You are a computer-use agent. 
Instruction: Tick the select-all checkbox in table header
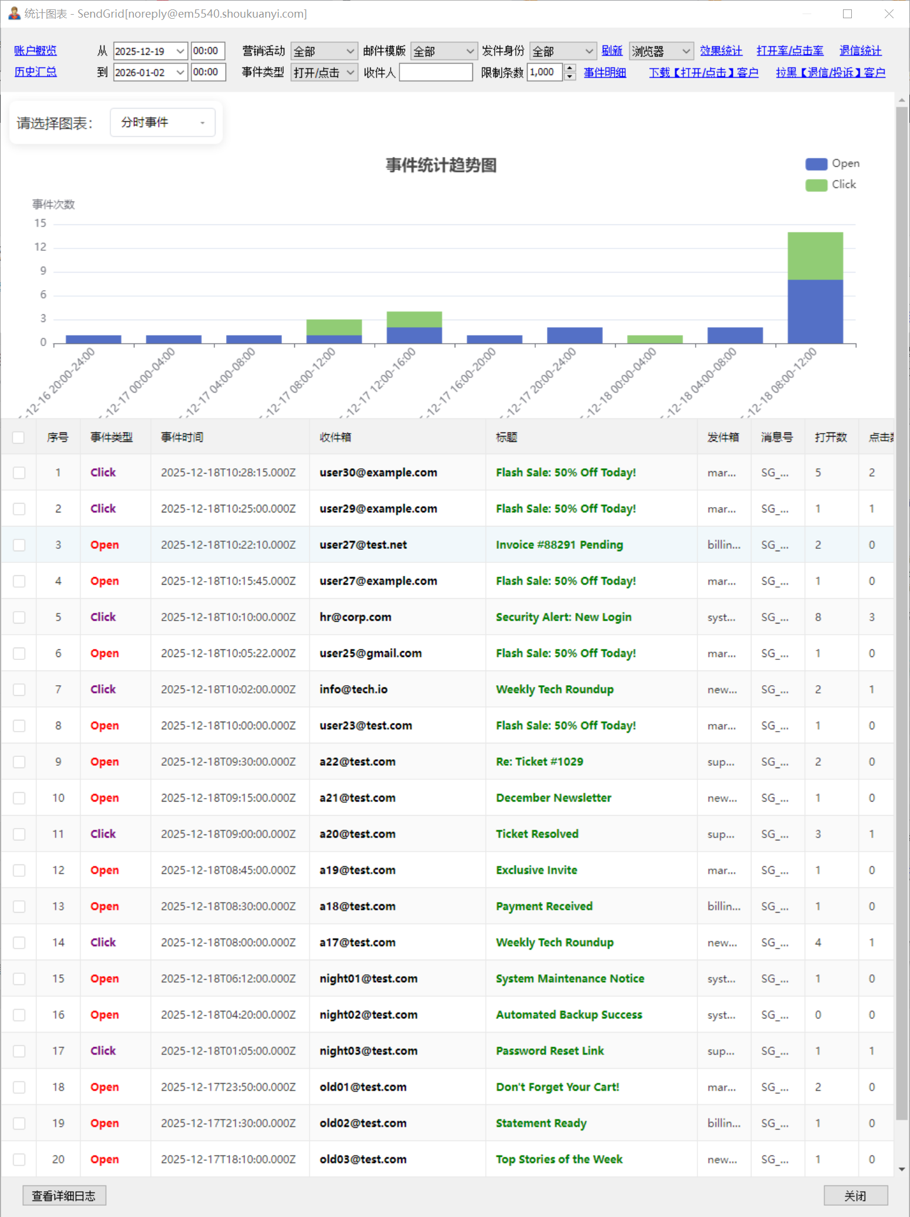click(18, 437)
